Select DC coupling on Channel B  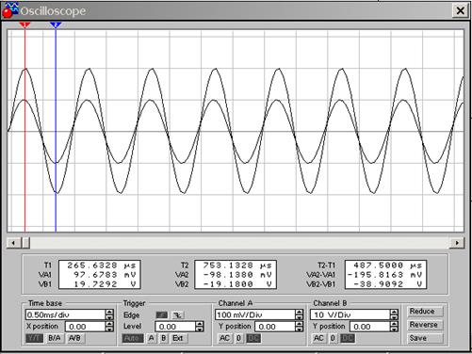coord(348,338)
